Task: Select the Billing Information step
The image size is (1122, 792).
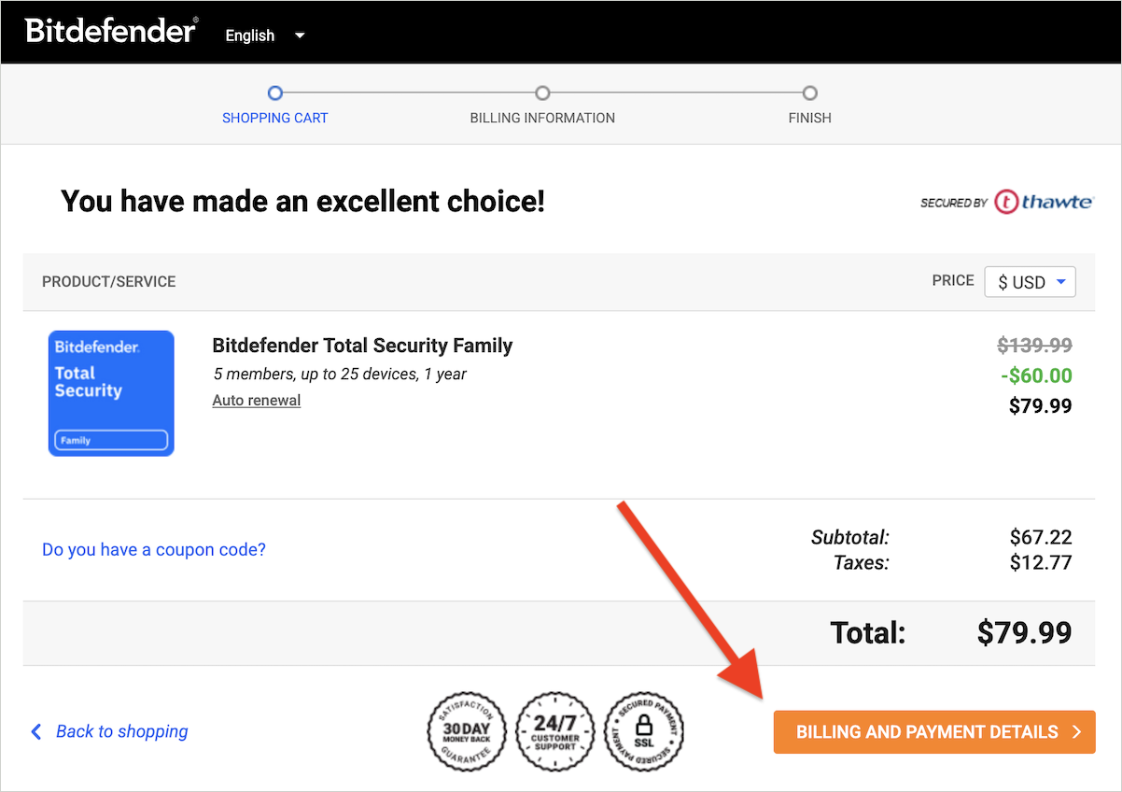Action: tap(542, 106)
